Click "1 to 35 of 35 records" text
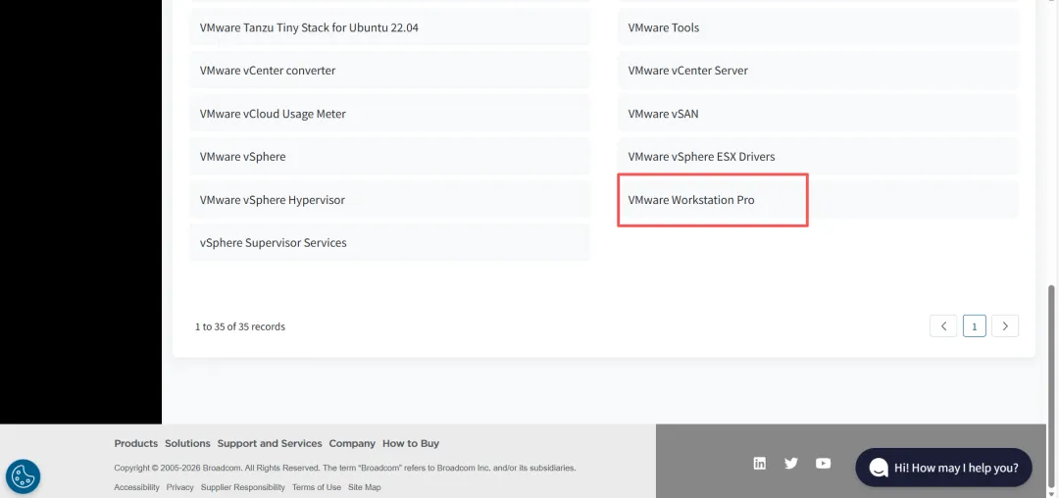The height and width of the screenshot is (498, 1059). click(240, 326)
